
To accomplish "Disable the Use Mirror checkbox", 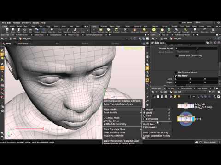I will pos(176,76).
